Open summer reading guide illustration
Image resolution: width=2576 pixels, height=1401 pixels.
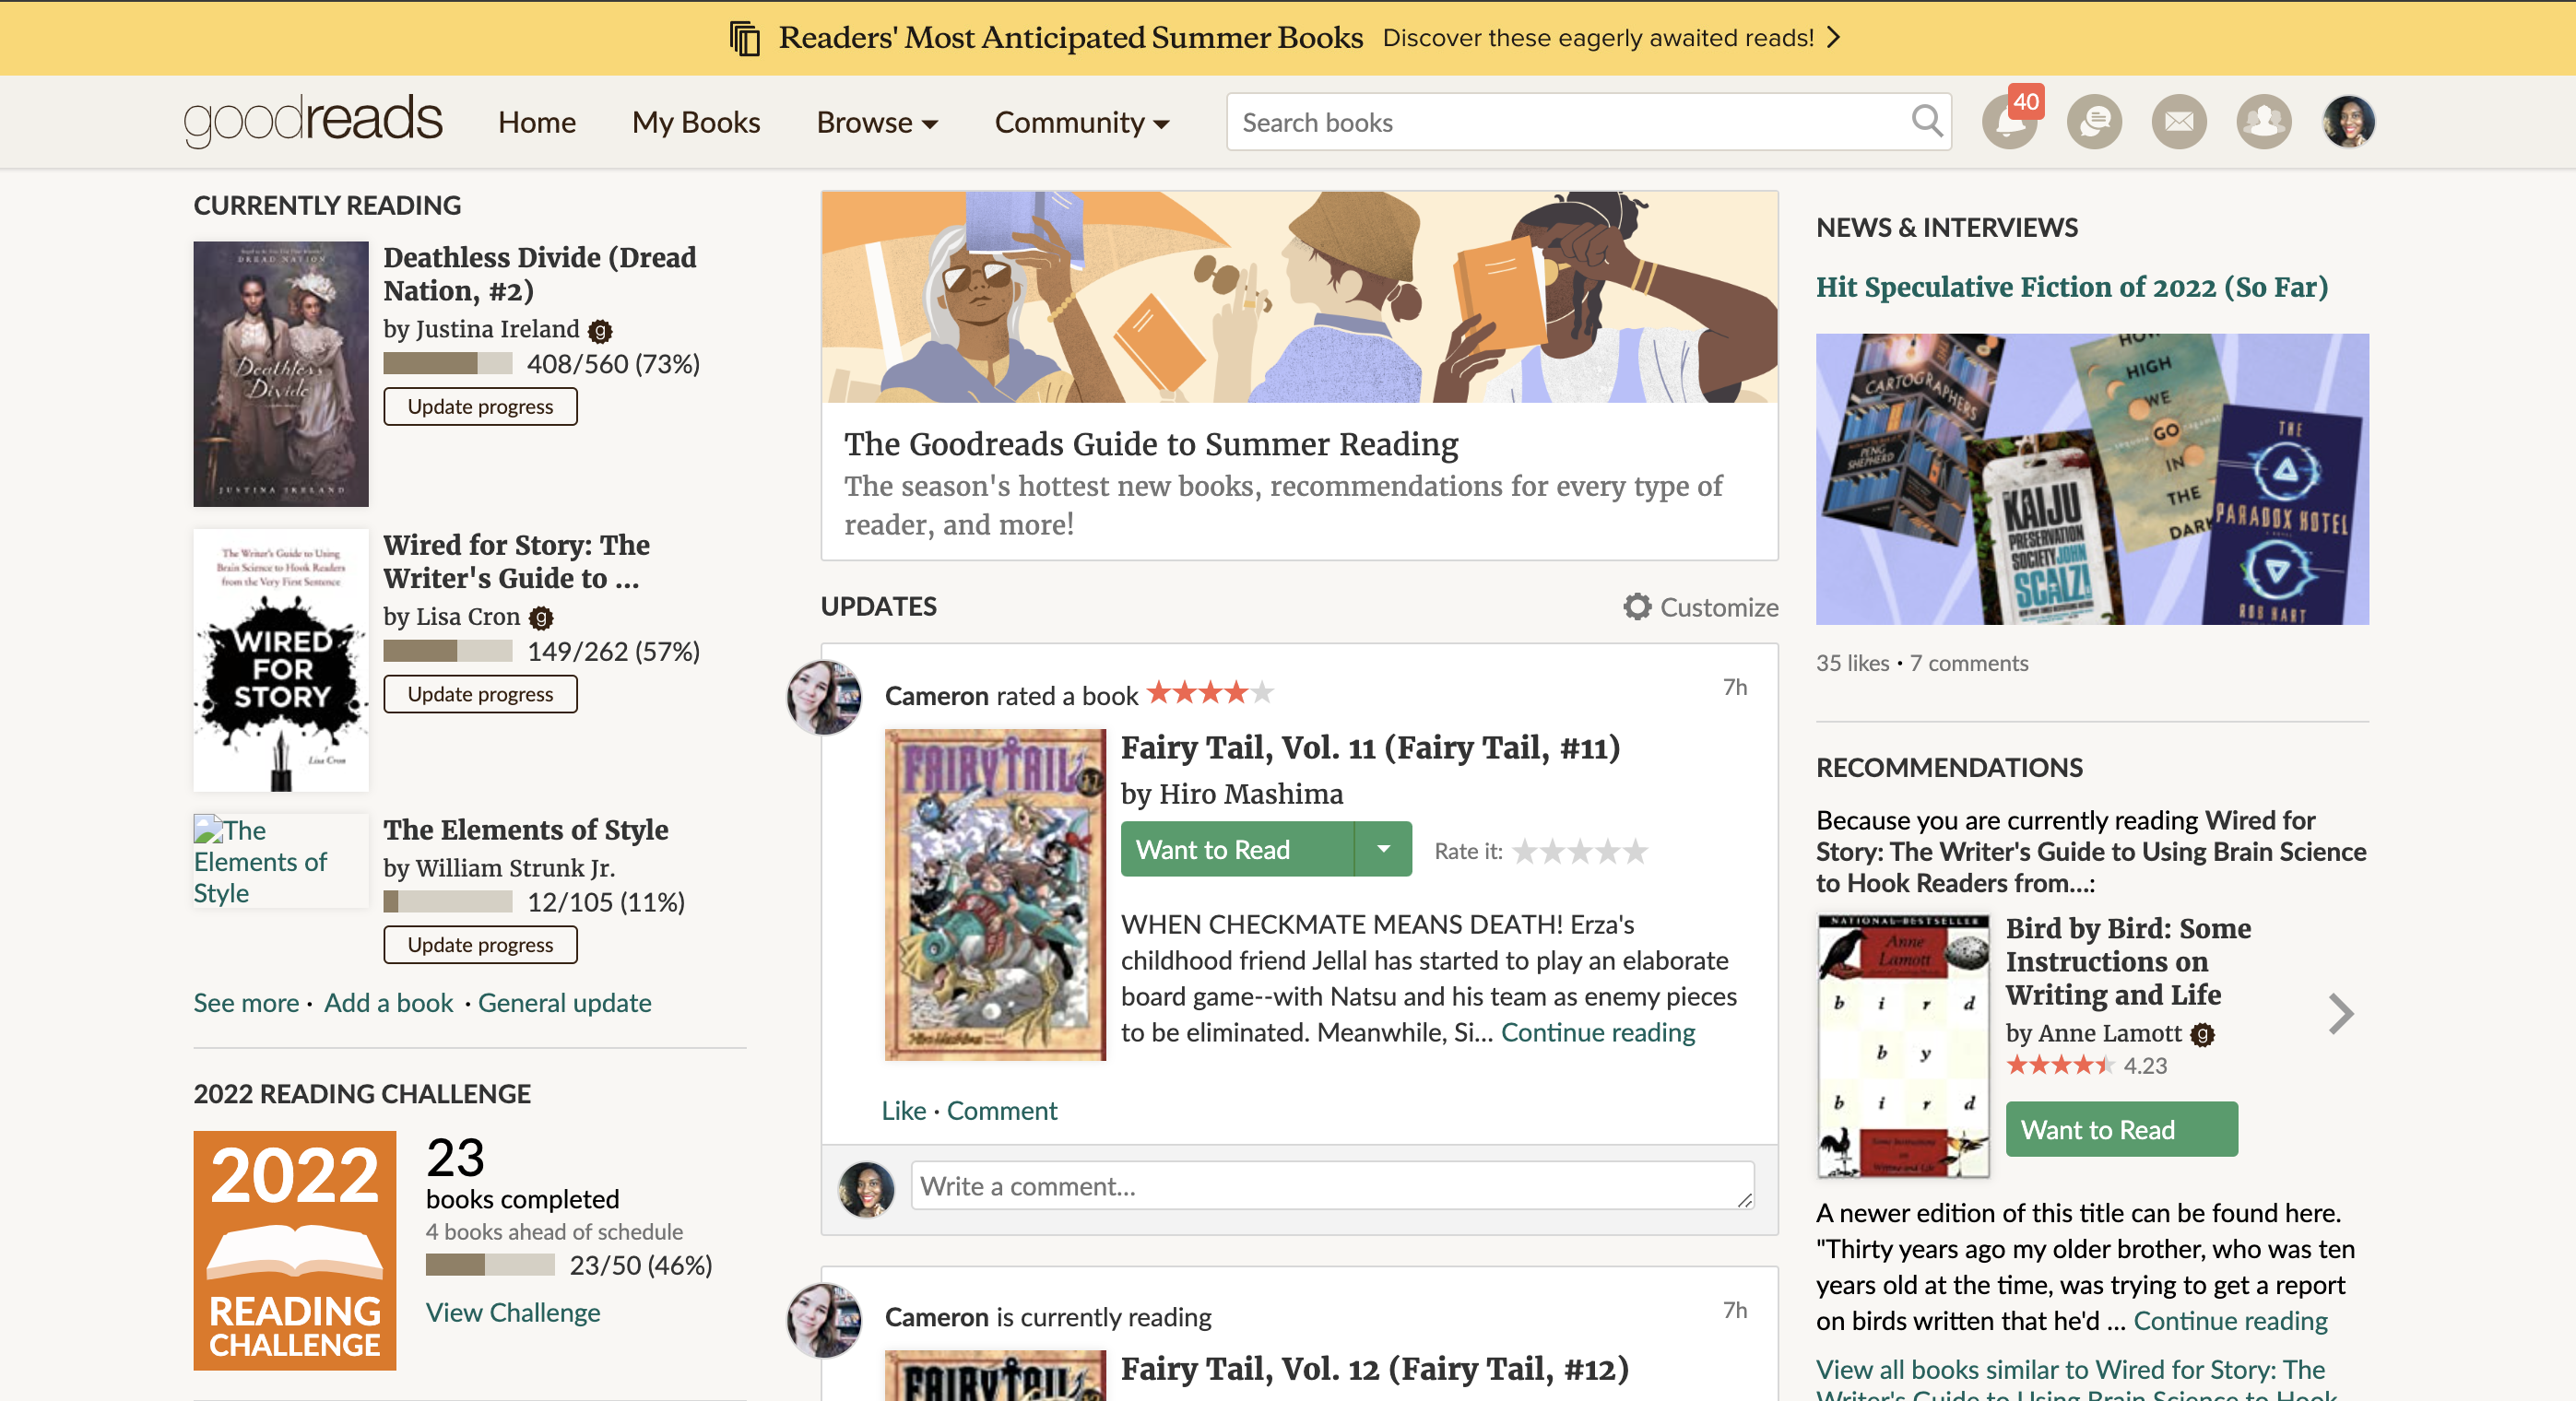[x=1299, y=297]
